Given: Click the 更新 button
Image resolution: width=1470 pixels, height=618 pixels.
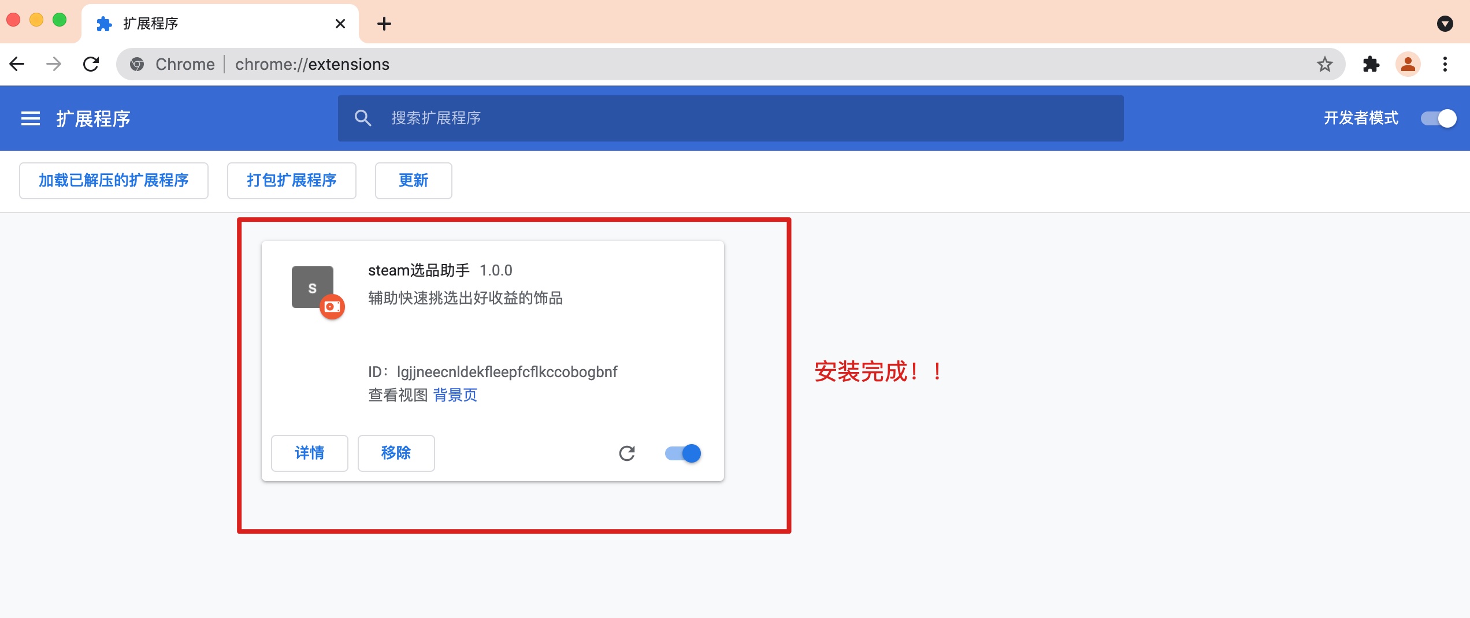Looking at the screenshot, I should point(414,181).
